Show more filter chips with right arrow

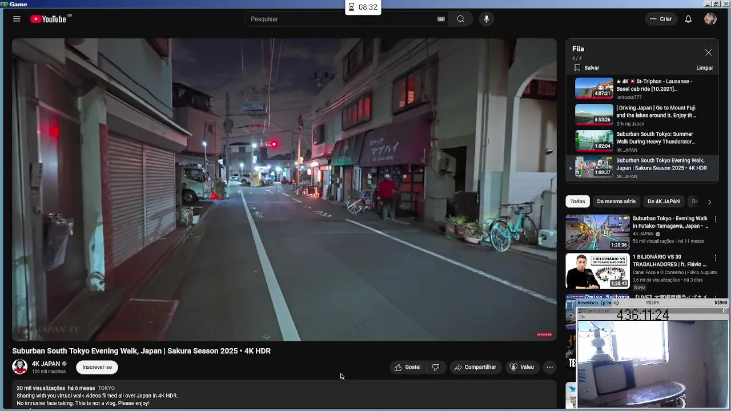click(709, 202)
